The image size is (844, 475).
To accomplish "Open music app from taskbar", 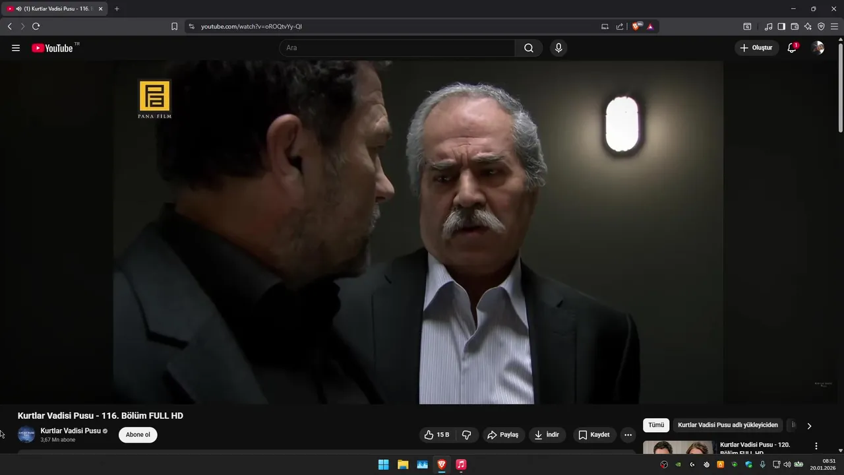I will [x=462, y=464].
